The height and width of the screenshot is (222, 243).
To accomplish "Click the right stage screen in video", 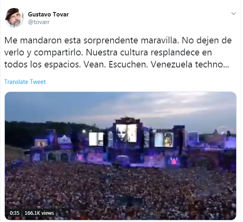I will [164, 140].
